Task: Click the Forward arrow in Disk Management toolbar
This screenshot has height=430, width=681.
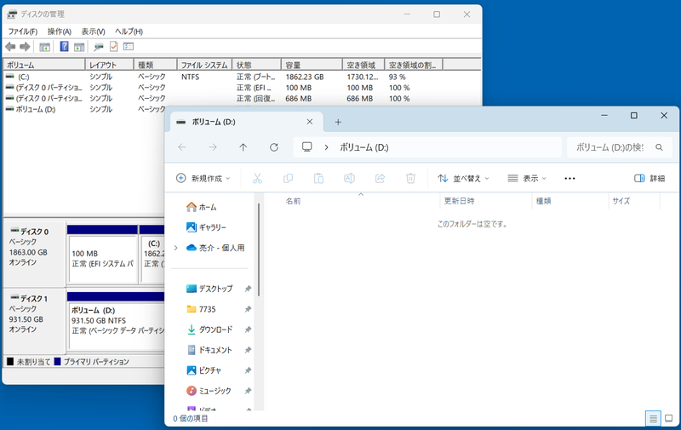Action: [25, 47]
